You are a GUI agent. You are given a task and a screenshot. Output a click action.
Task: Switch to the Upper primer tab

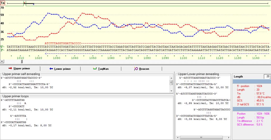point(20,69)
